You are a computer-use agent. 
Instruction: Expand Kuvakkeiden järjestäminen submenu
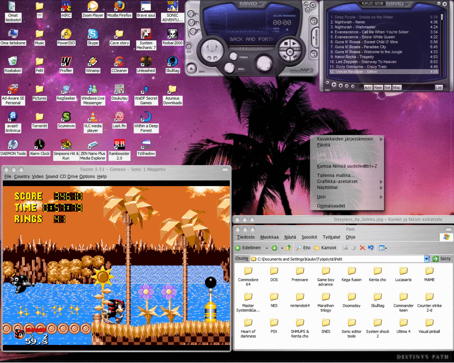pyautogui.click(x=381, y=139)
